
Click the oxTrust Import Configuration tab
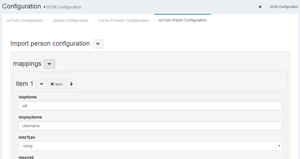[183, 20]
